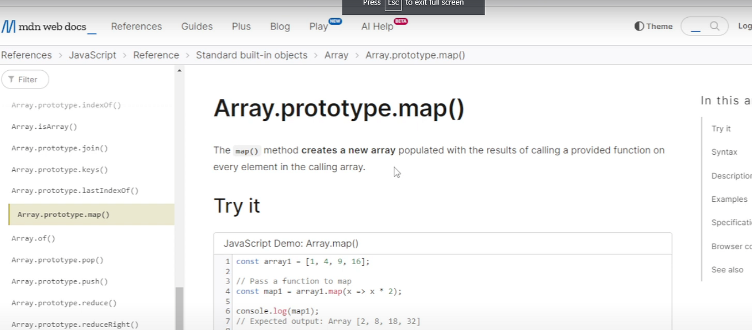This screenshot has height=330, width=752.
Task: Click the magnifier icon in the search box
Action: tap(714, 25)
